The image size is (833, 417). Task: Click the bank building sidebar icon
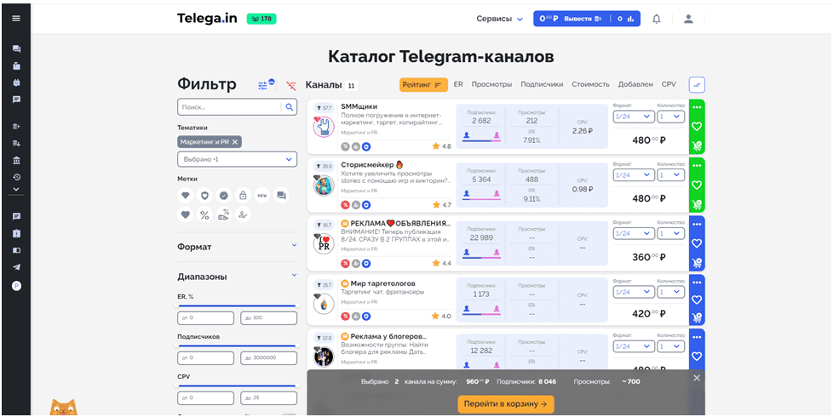[16, 161]
